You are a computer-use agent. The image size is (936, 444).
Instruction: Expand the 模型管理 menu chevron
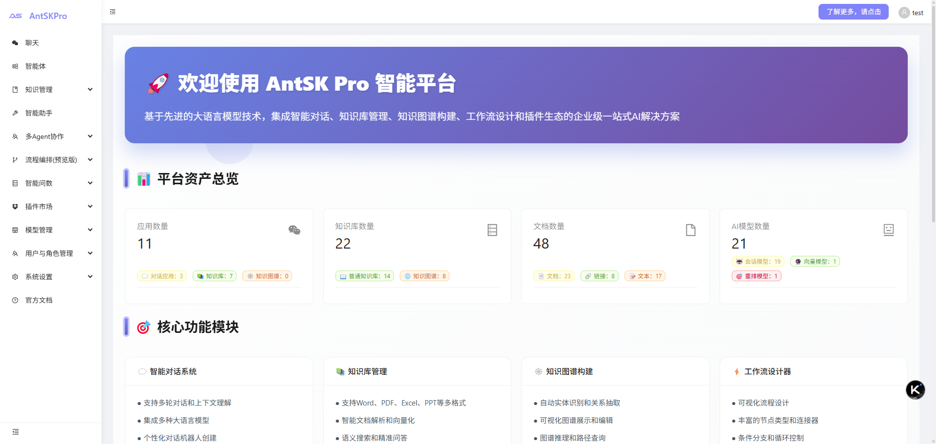(x=90, y=230)
